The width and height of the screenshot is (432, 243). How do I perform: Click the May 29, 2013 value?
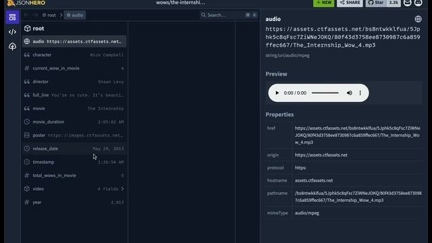[x=108, y=148]
